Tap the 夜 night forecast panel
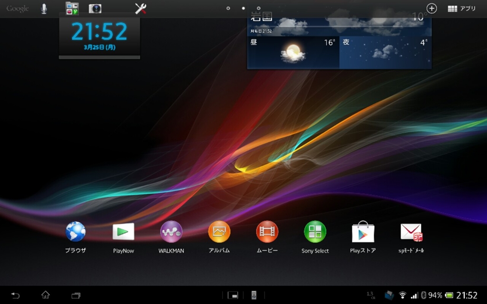The width and height of the screenshot is (487, 304). [385, 52]
